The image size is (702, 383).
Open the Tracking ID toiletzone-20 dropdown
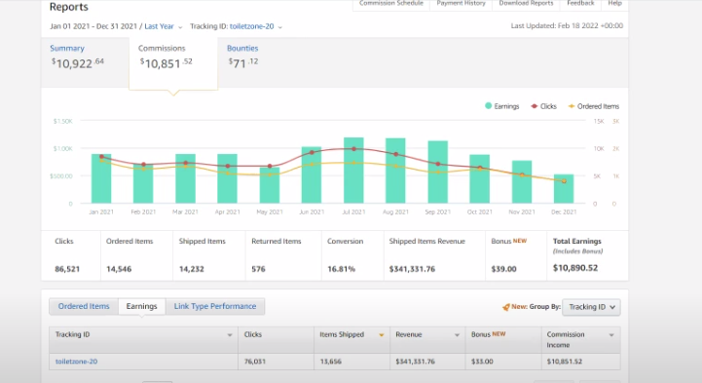pos(255,26)
